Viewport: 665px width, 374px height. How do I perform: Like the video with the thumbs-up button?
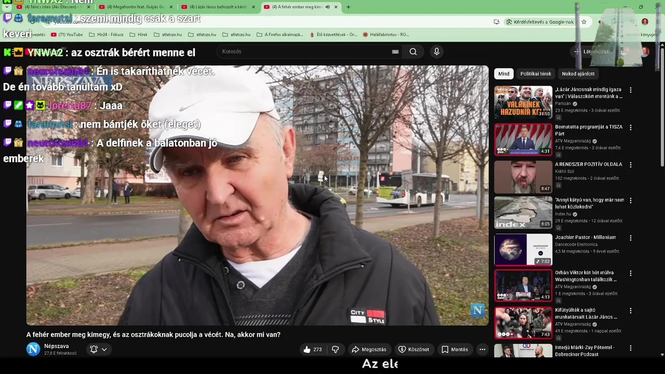[313, 350]
